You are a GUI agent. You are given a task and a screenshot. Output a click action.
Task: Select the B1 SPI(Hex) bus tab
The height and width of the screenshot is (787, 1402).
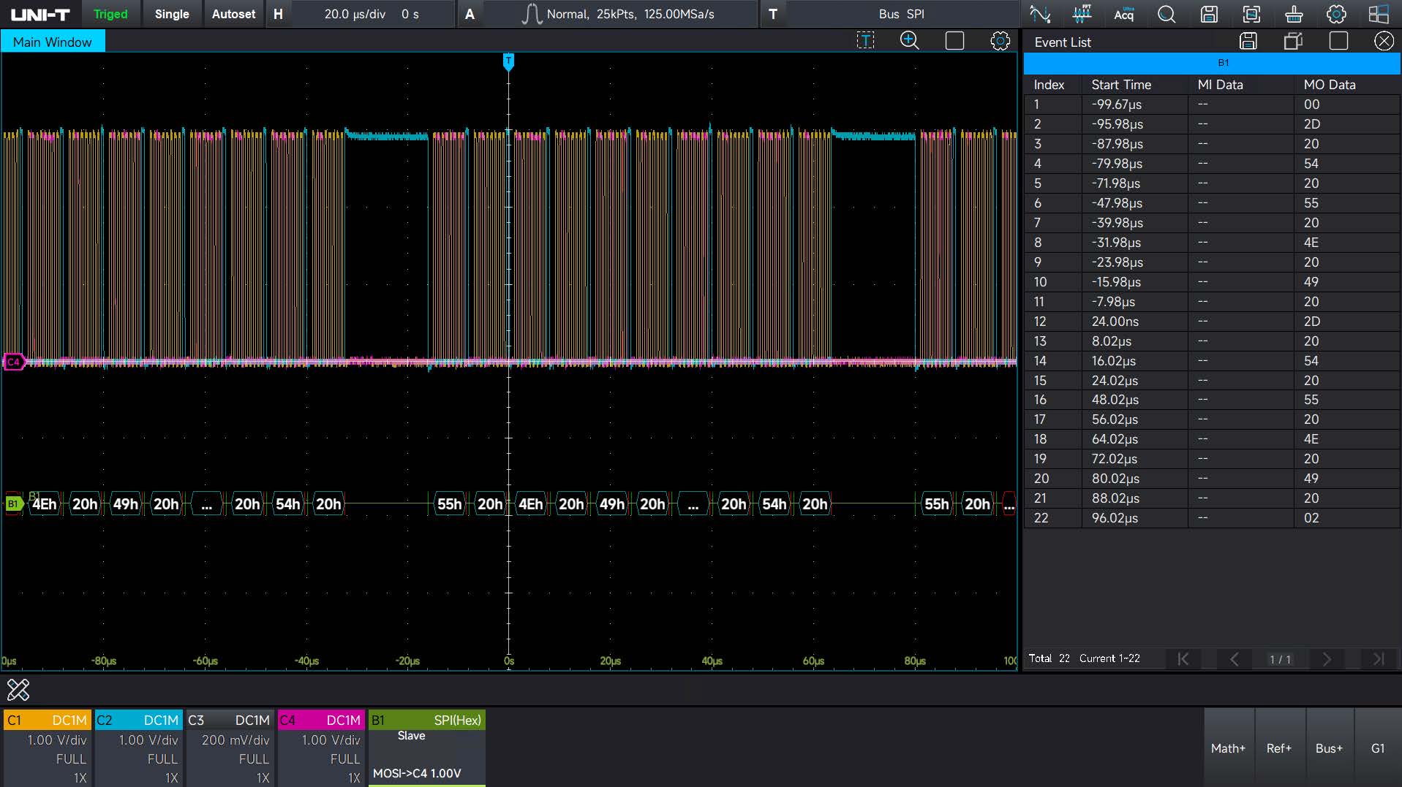pos(426,720)
